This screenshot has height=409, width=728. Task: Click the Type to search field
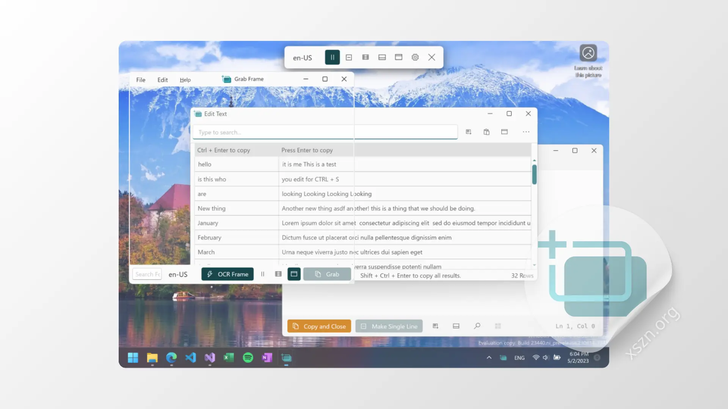click(325, 132)
